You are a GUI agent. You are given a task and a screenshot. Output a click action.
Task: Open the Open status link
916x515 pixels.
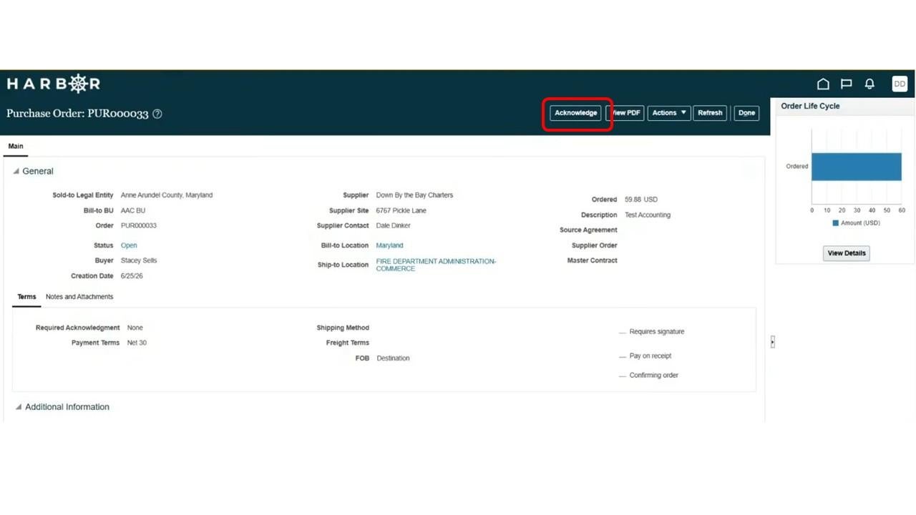pos(129,245)
